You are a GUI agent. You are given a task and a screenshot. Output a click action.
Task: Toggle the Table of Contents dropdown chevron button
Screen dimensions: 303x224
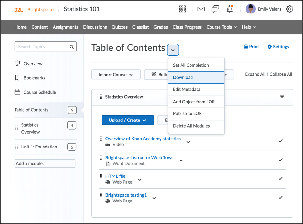173,50
